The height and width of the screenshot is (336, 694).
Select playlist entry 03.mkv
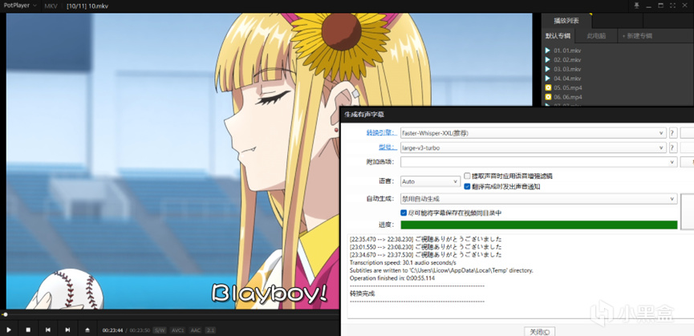tap(567, 69)
